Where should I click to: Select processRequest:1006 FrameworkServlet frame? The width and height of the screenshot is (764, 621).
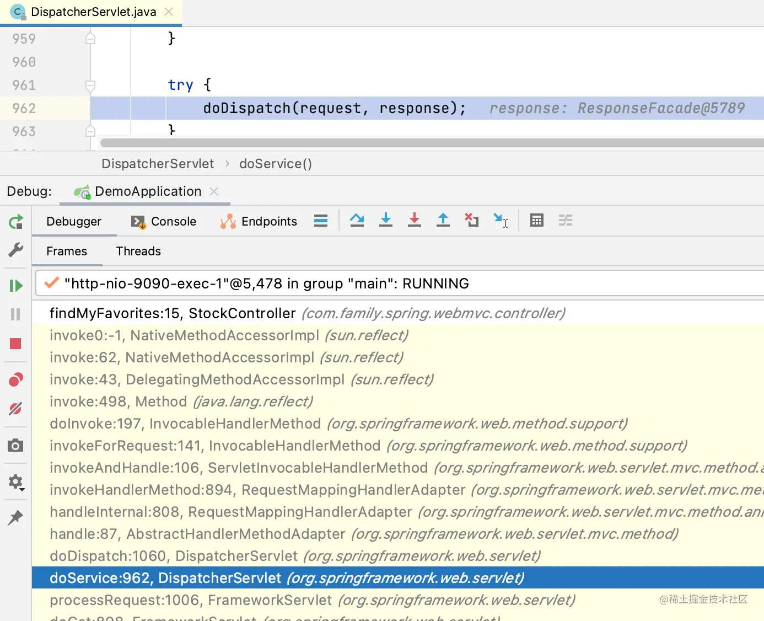(398, 600)
